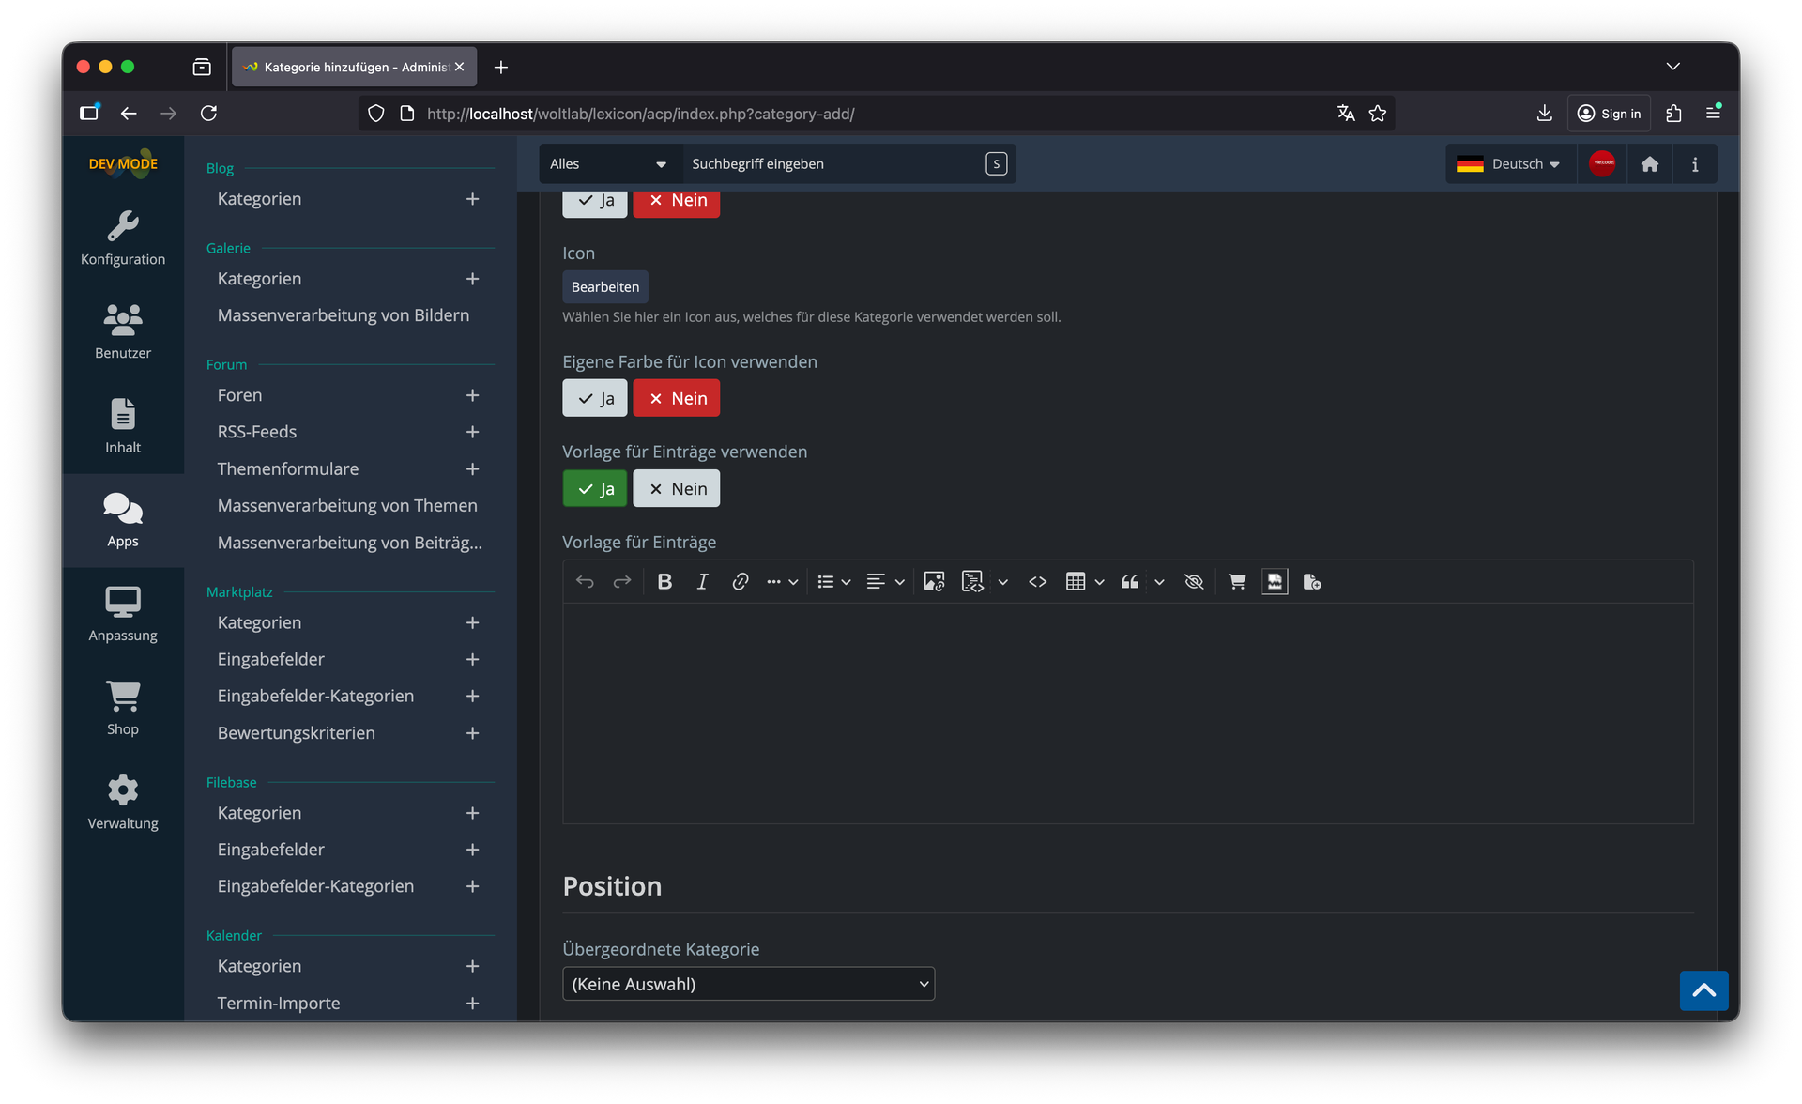1802x1104 pixels.
Task: Open 'Massenverarbeitung von Bildern' menu entry
Action: [x=344, y=315]
